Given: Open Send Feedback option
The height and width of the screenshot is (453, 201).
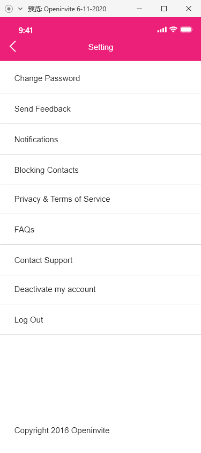Looking at the screenshot, I should [x=100, y=108].
